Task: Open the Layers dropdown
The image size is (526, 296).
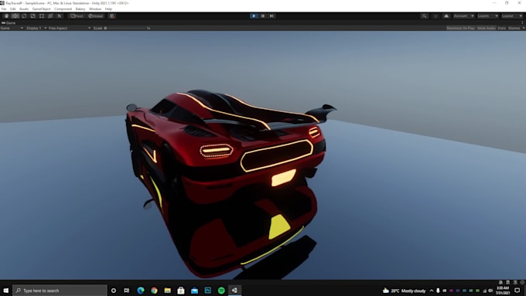Action: pyautogui.click(x=487, y=15)
